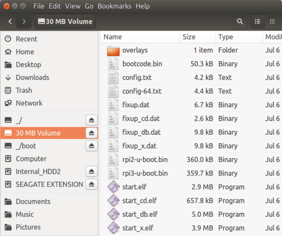Eject SEAGATE EXTENSION drive
This screenshot has height=236, width=282.
pyautogui.click(x=91, y=185)
